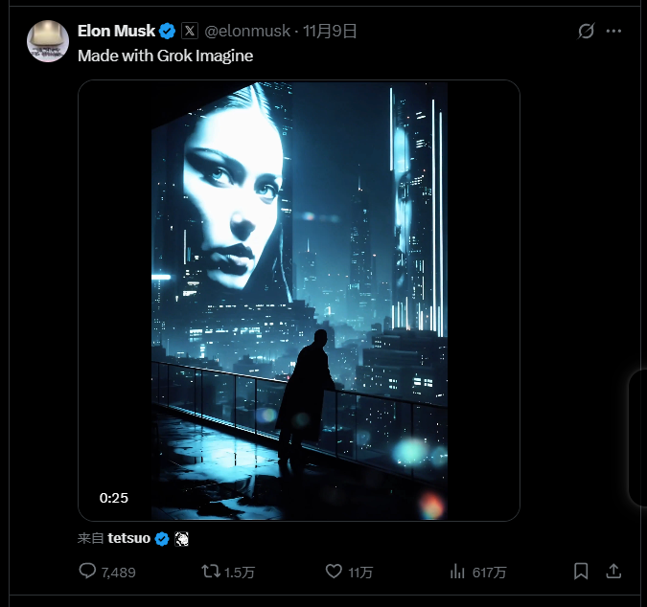Open Grok actions icon on the post
Screen dimensions: 647x607
point(587,31)
